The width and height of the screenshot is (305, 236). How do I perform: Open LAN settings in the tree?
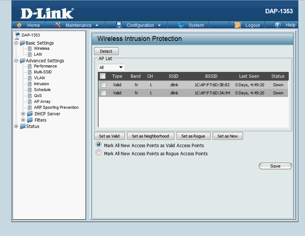pyautogui.click(x=38, y=54)
